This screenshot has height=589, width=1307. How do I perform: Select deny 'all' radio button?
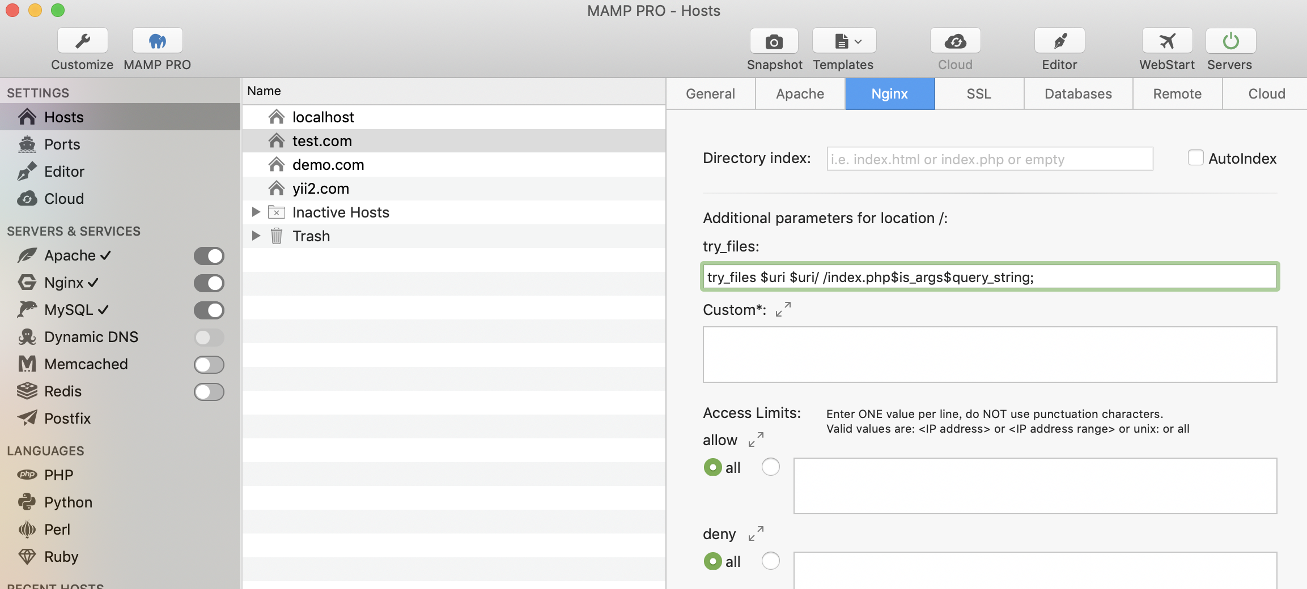[712, 561]
